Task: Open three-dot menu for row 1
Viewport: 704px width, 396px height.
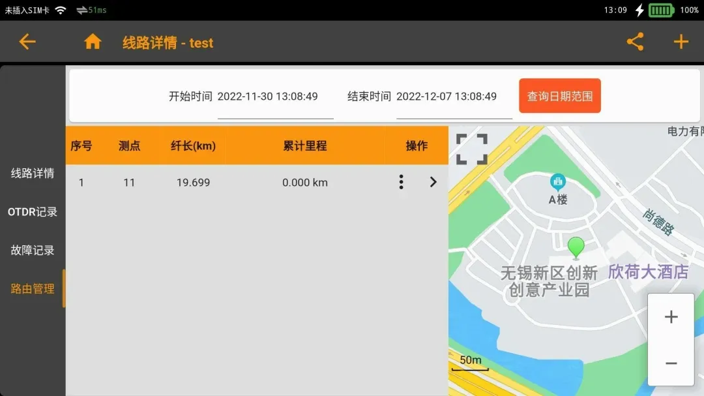Action: coord(401,182)
